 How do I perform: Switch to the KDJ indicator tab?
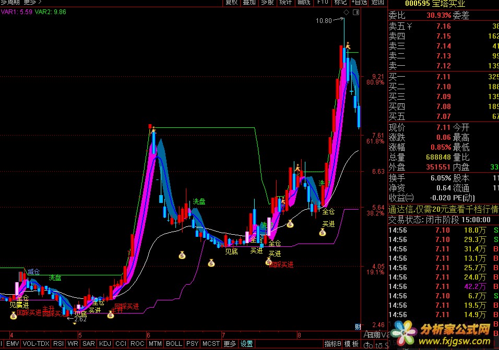pos(105,344)
